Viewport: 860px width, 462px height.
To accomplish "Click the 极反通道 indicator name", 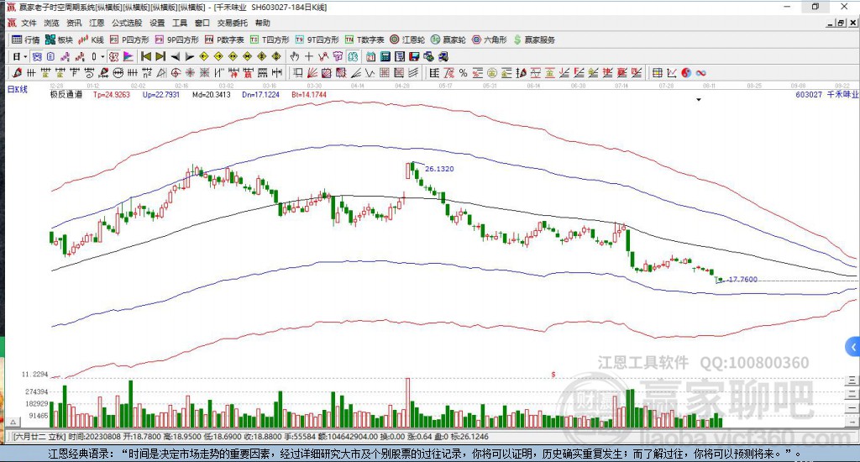I will 66,94.
